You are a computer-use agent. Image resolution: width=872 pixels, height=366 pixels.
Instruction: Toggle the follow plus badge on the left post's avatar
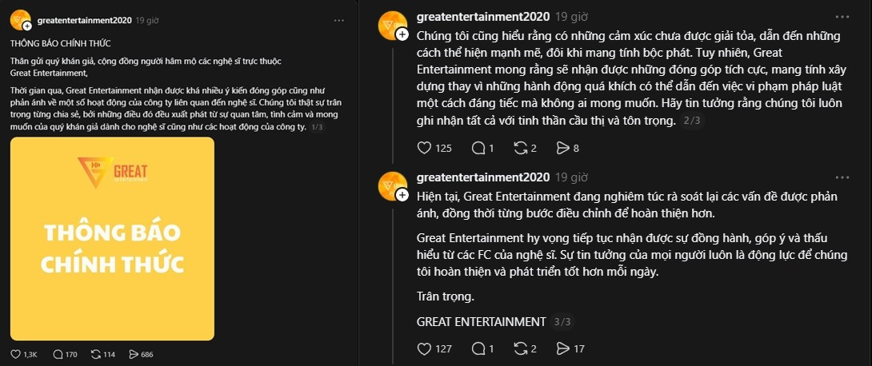point(27,26)
